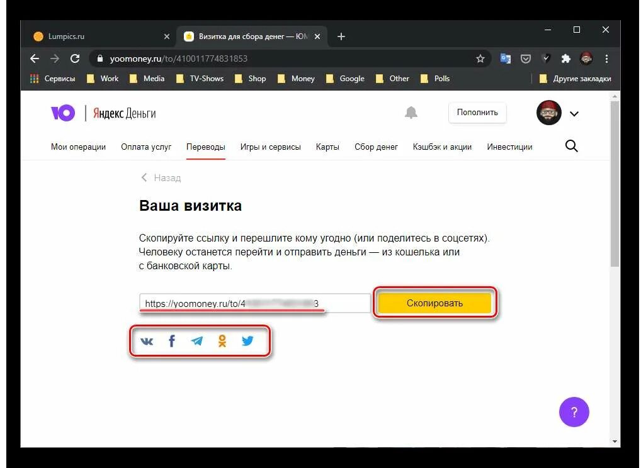Open Сбор денег section
This screenshot has width=641, height=468.
tap(376, 147)
